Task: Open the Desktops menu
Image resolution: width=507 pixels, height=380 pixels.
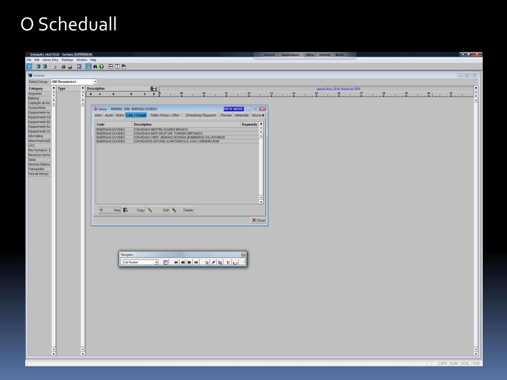Action: pyautogui.click(x=67, y=60)
